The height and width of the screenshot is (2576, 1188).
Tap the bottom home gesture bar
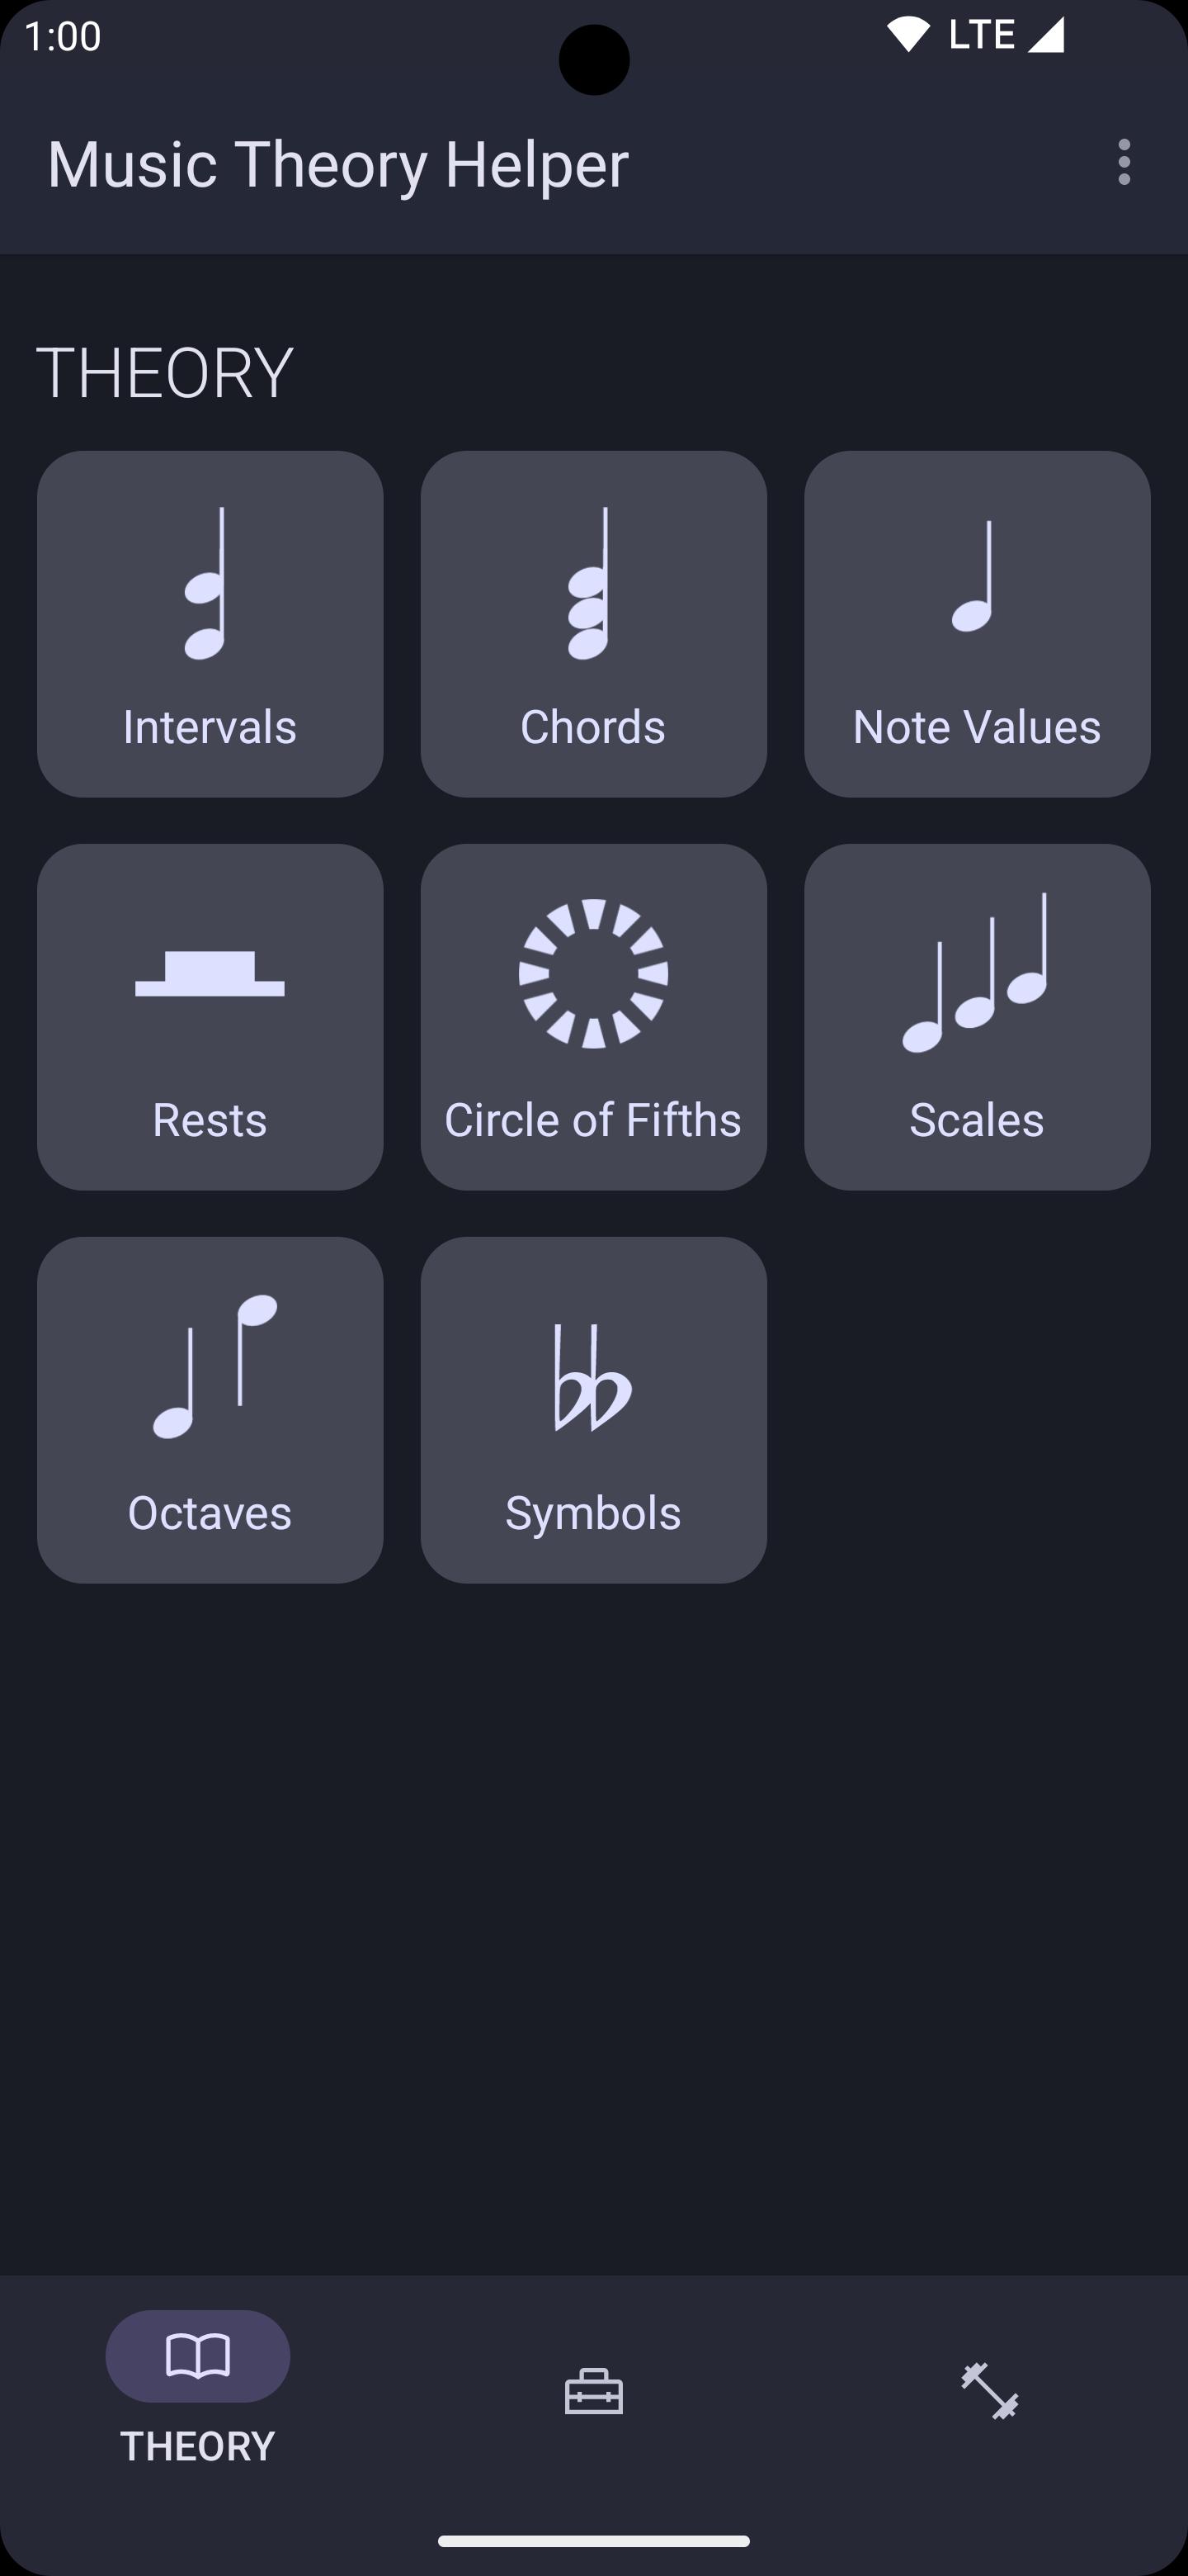point(593,2541)
